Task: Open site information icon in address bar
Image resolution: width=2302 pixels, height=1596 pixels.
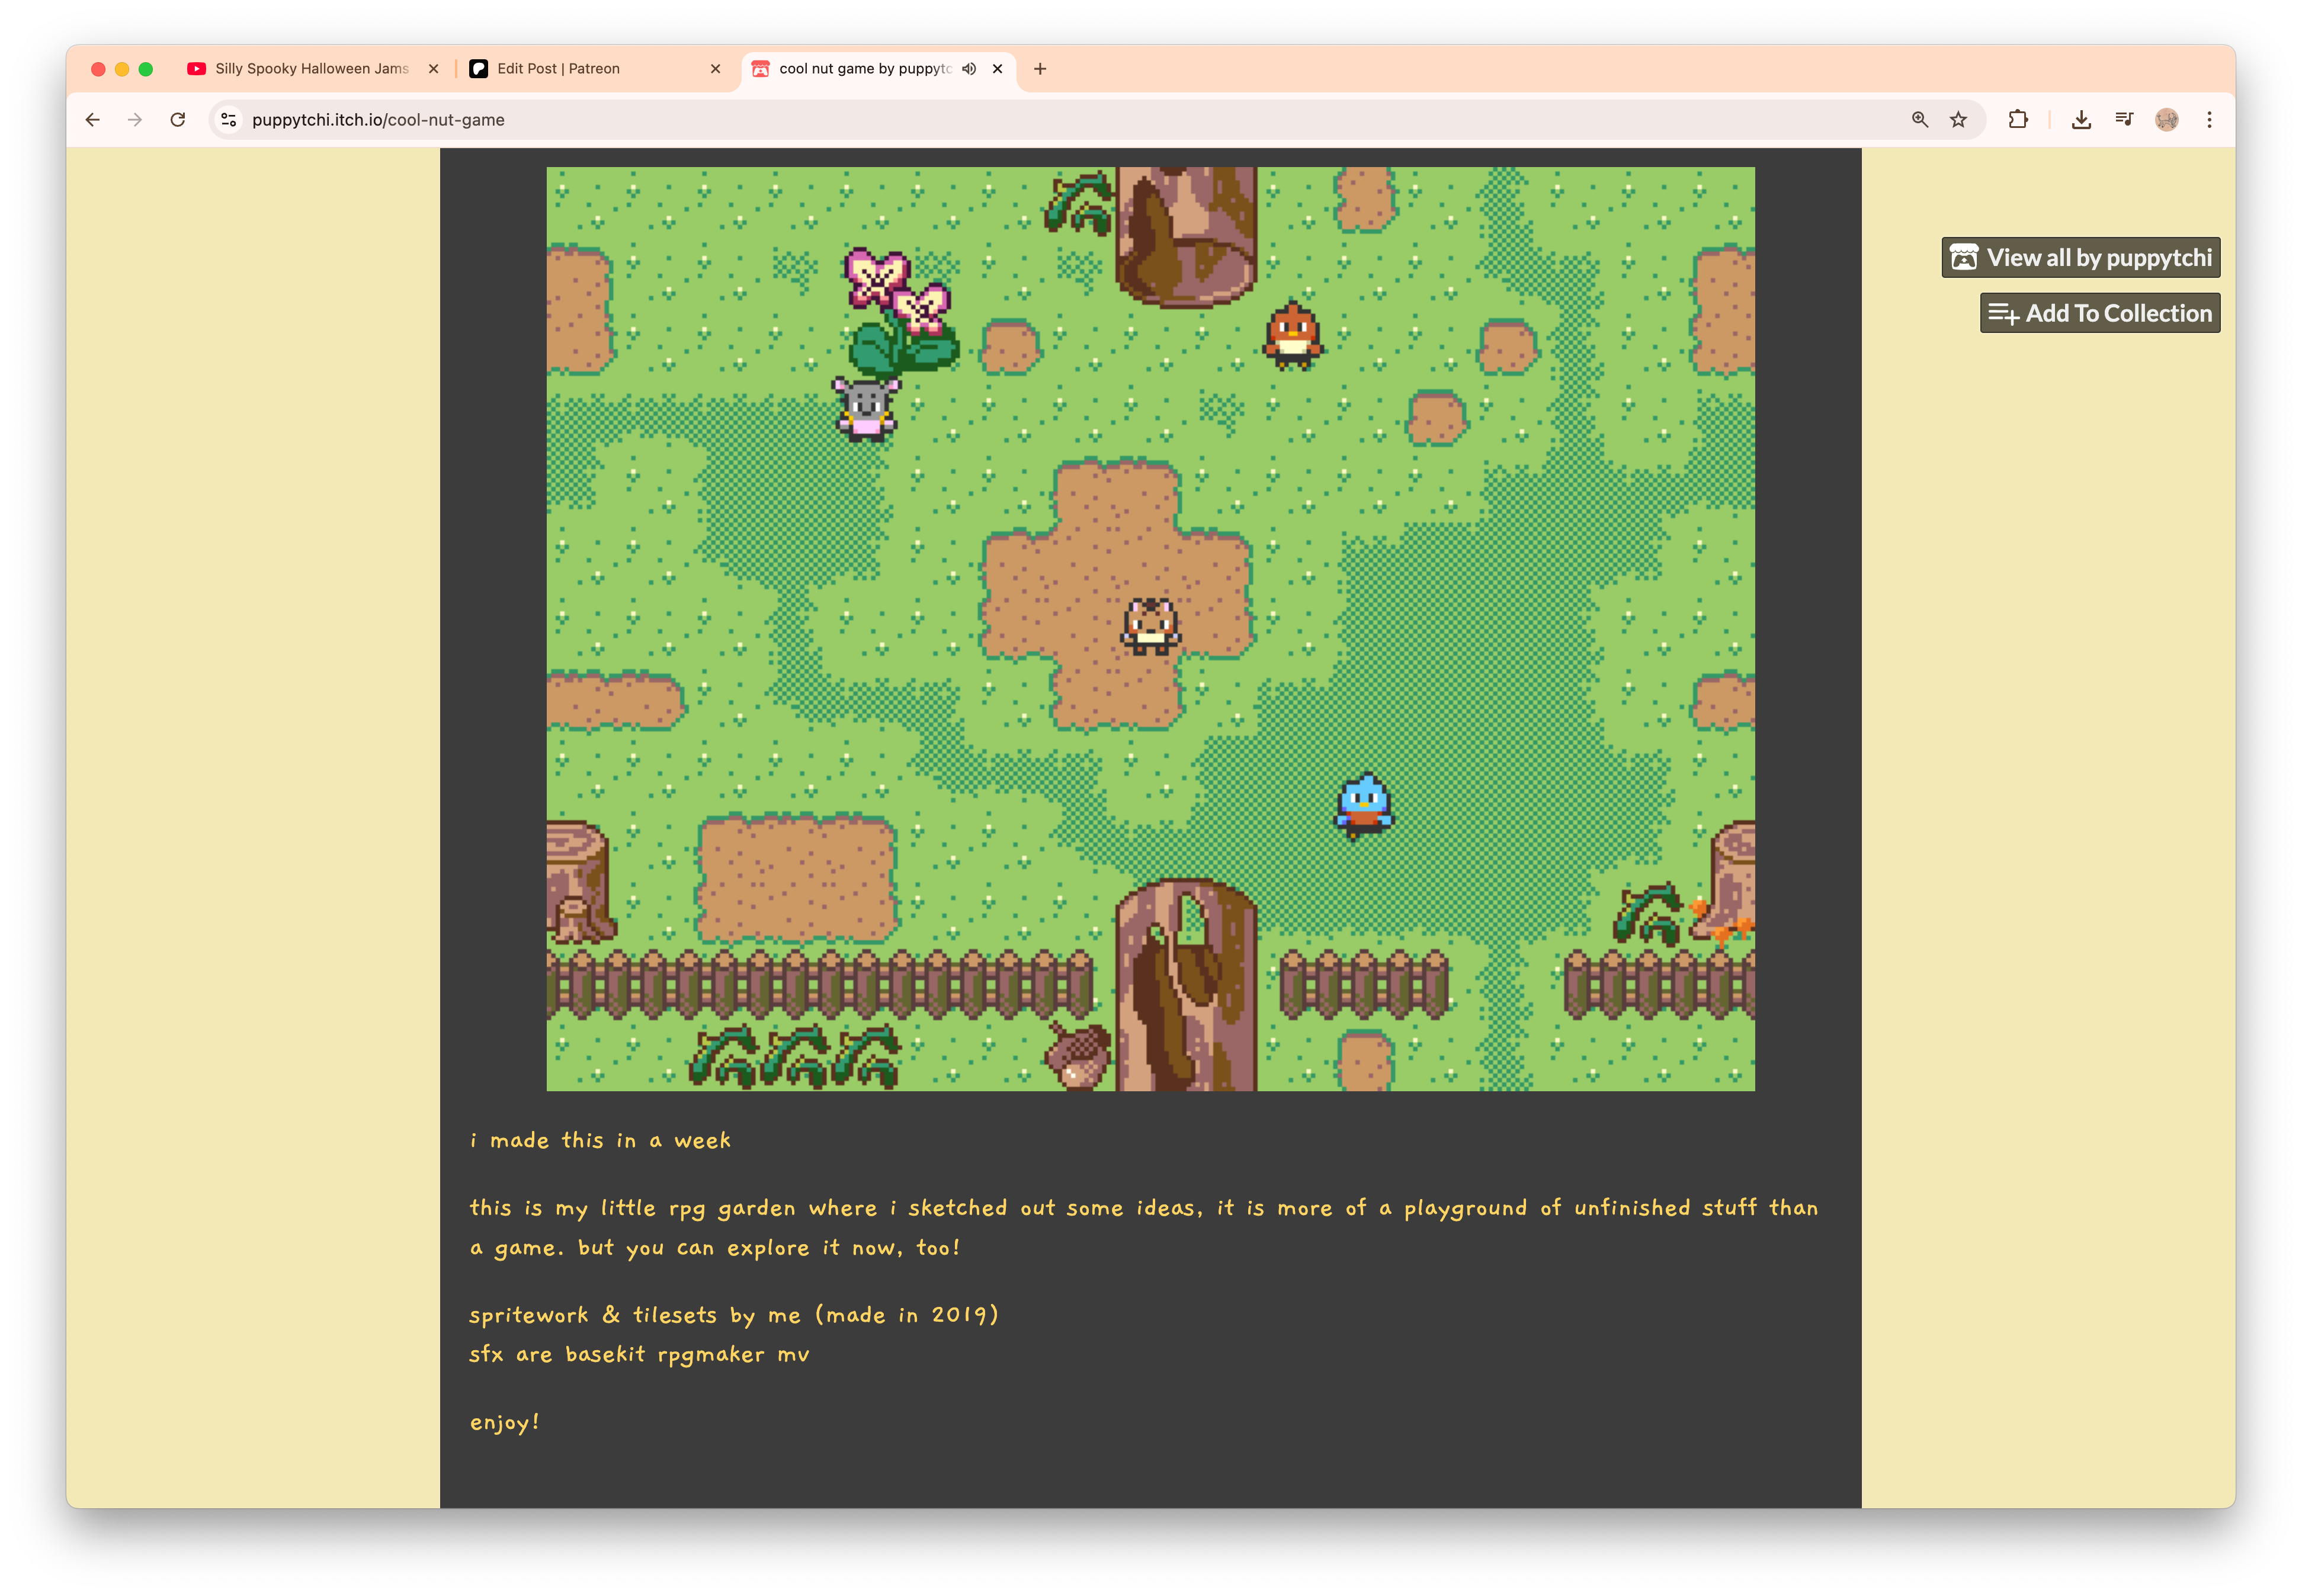Action: (229, 120)
